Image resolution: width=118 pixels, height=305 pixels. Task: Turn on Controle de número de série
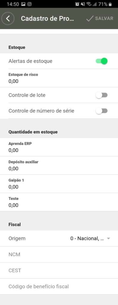pyautogui.click(x=102, y=111)
